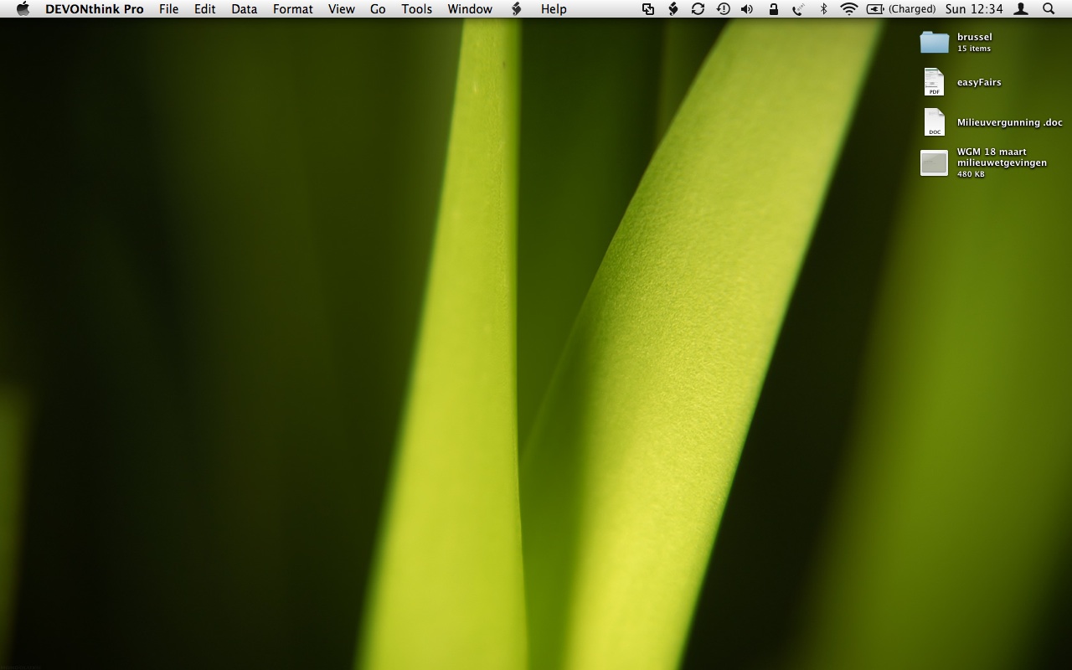Click the overlapping squares status icon
Viewport: 1072px width, 670px height.
(x=648, y=9)
